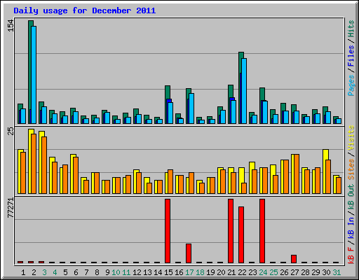Click the yellow visits bar for day 6
The width and height of the screenshot is (359, 280).
click(x=72, y=174)
